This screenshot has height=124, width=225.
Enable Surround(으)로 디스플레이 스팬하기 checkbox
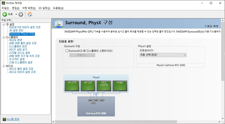[67, 51]
